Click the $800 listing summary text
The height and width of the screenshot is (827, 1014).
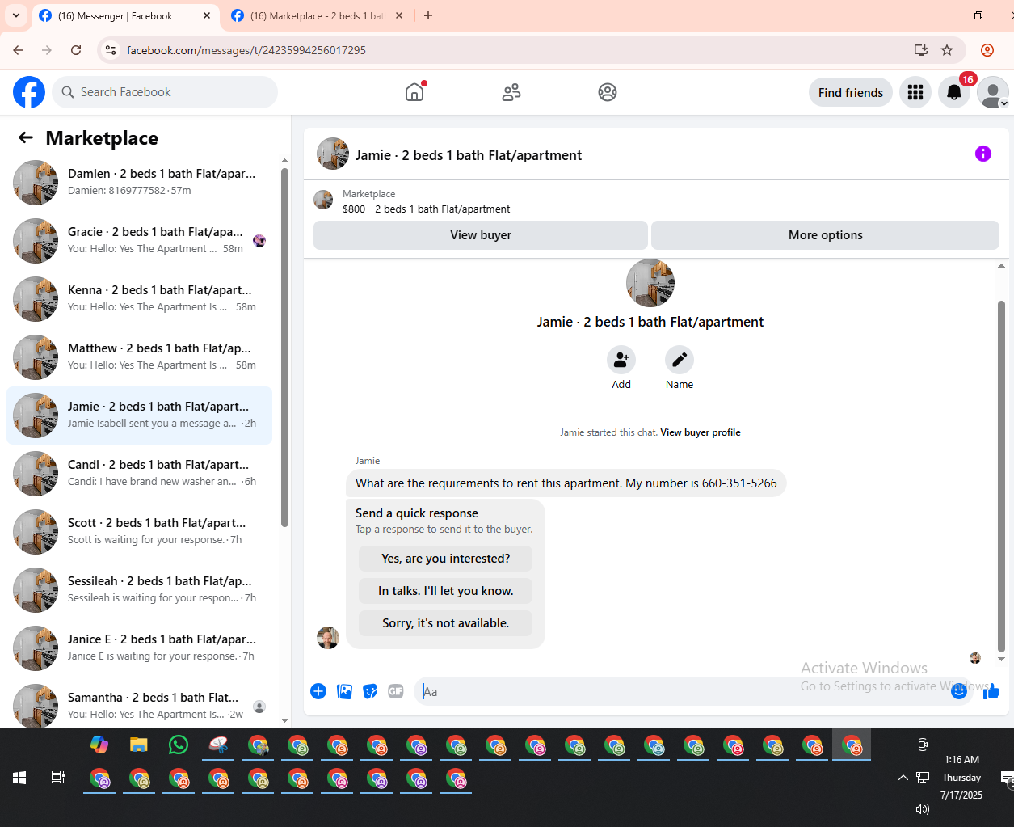click(426, 209)
